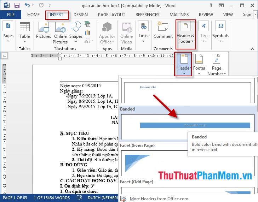Open the Text group icon

pyautogui.click(x=204, y=26)
